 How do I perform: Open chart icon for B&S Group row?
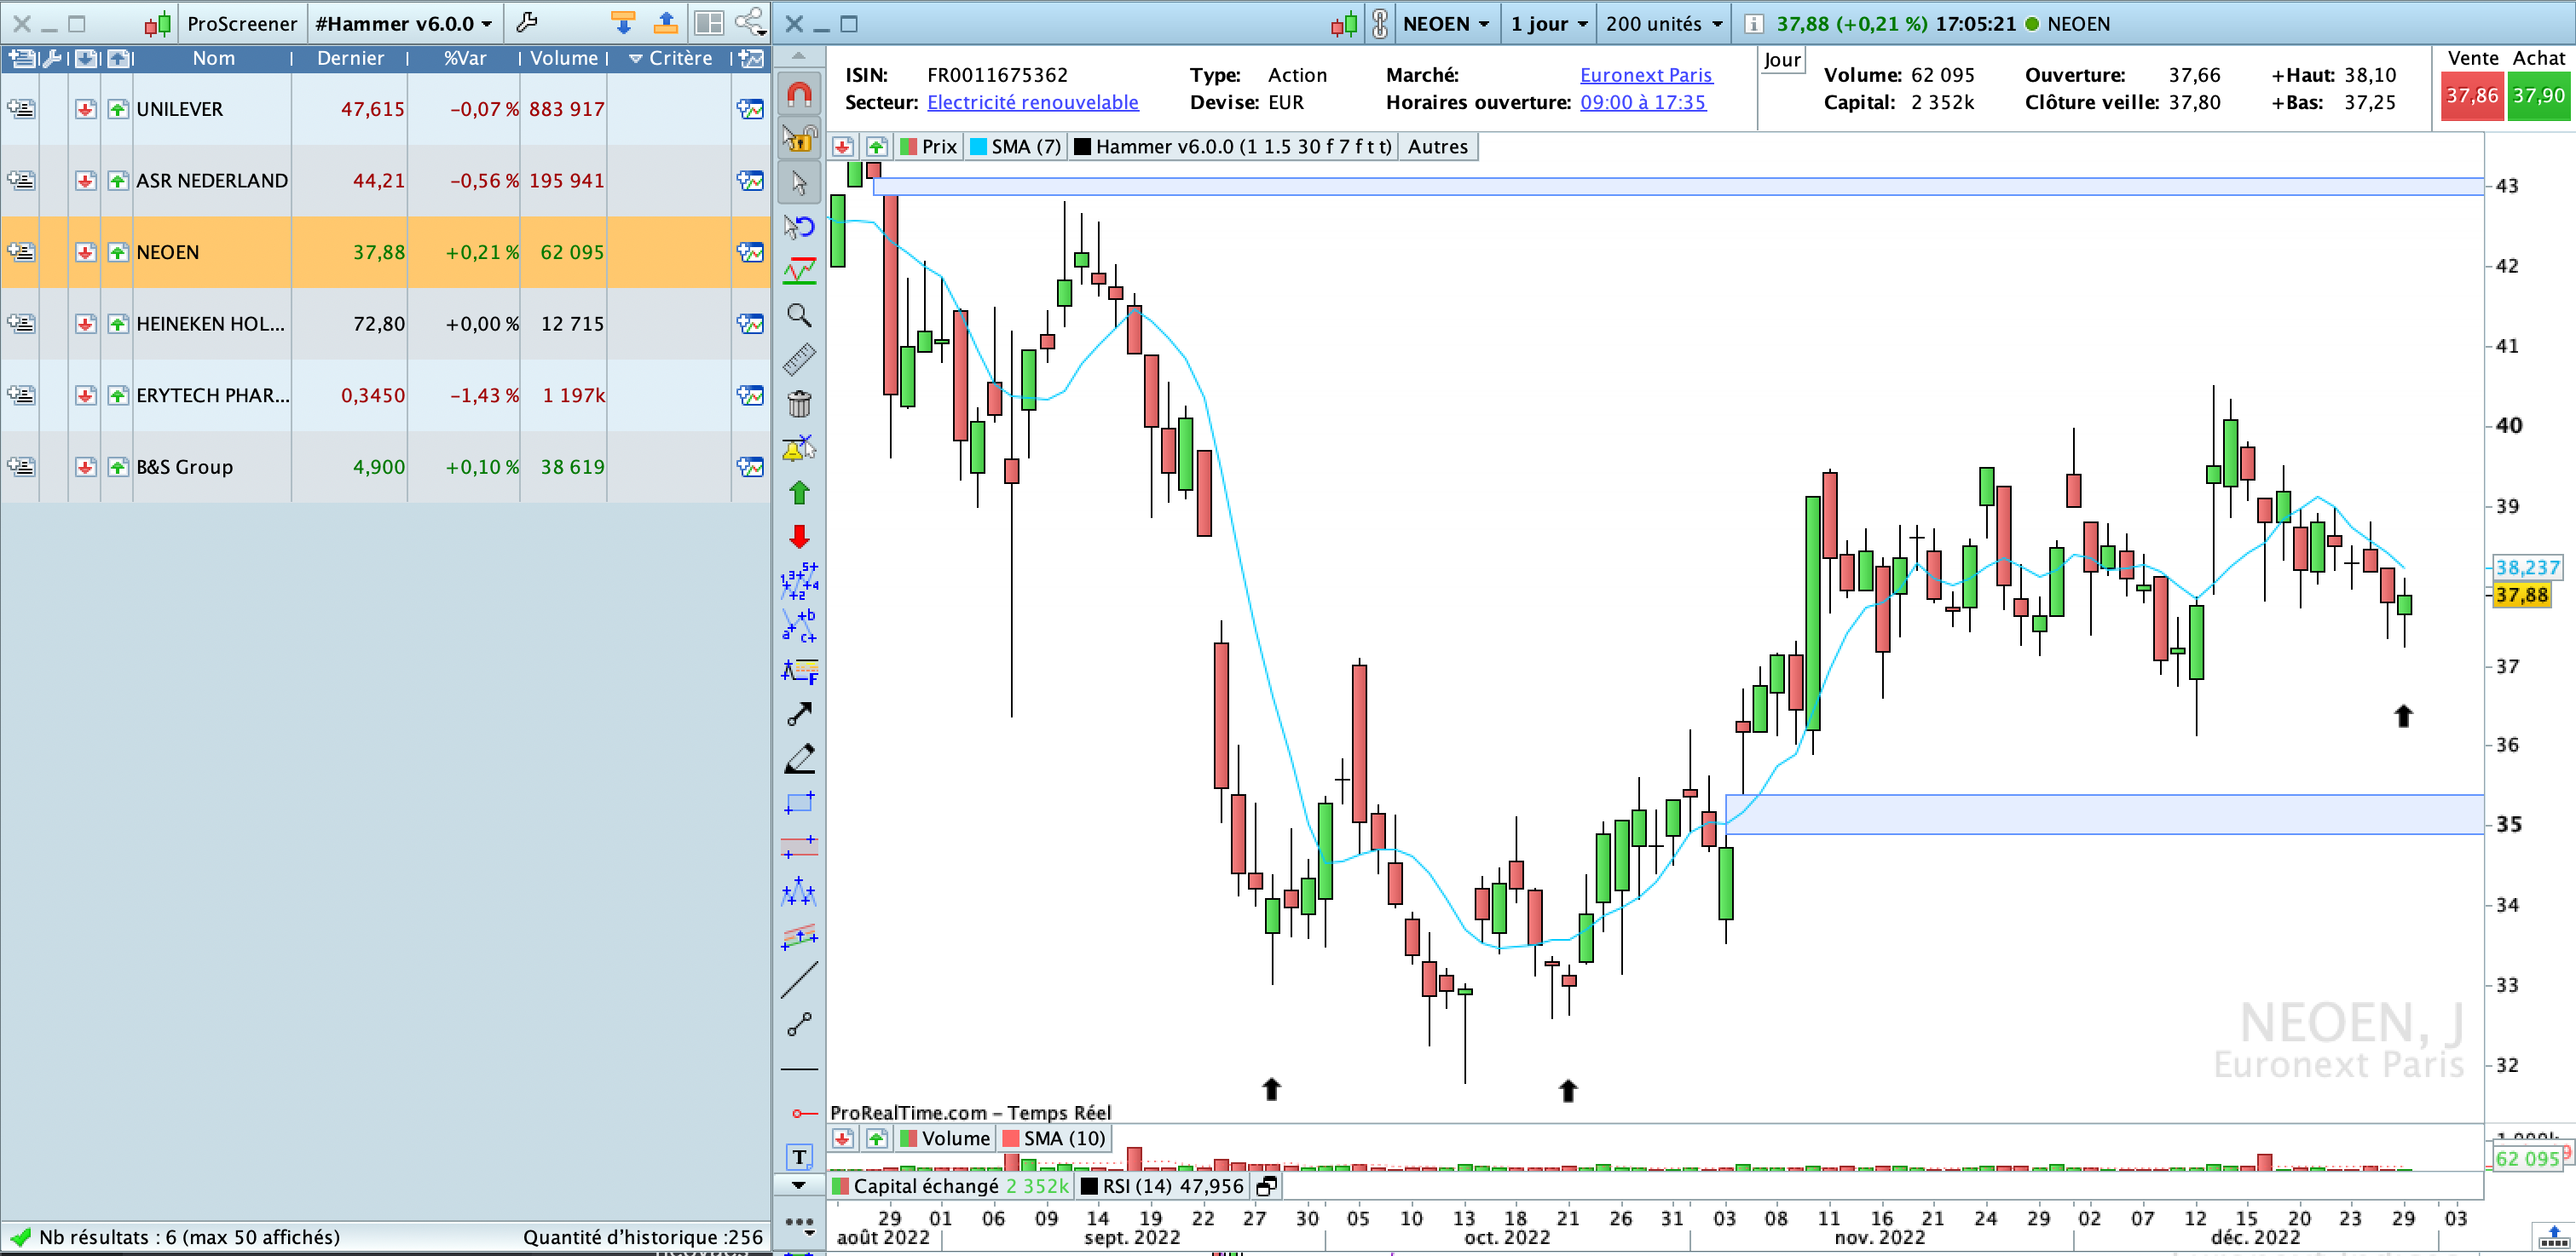[x=750, y=467]
